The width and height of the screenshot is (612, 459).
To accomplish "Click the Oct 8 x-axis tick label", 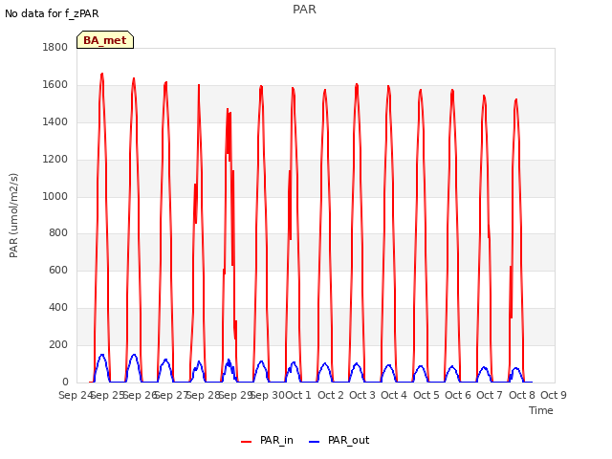I will pyautogui.click(x=522, y=395).
